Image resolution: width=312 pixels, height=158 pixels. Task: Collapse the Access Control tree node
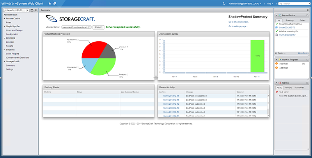[4, 19]
